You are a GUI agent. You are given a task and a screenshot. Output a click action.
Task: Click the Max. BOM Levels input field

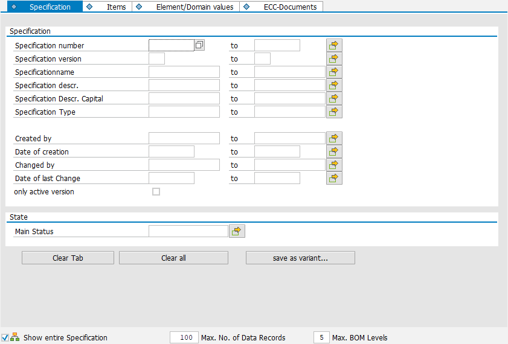[x=321, y=337]
